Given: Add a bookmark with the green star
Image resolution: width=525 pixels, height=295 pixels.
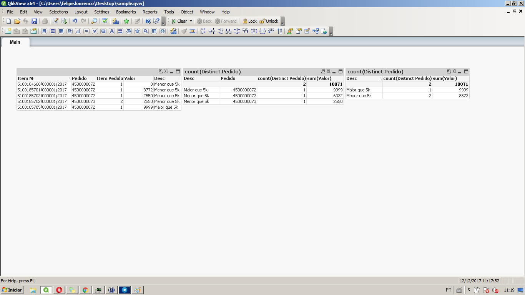Looking at the screenshot, I should (126, 21).
